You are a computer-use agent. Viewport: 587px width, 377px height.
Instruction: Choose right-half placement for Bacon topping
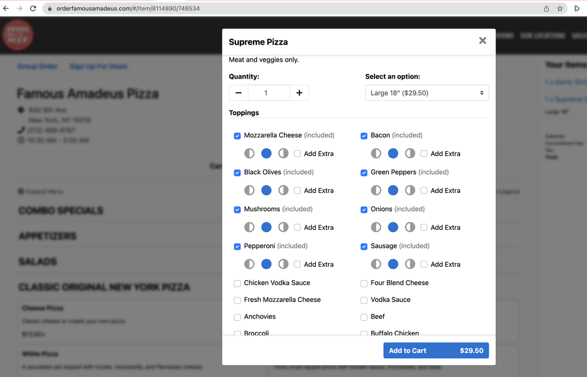tap(410, 154)
